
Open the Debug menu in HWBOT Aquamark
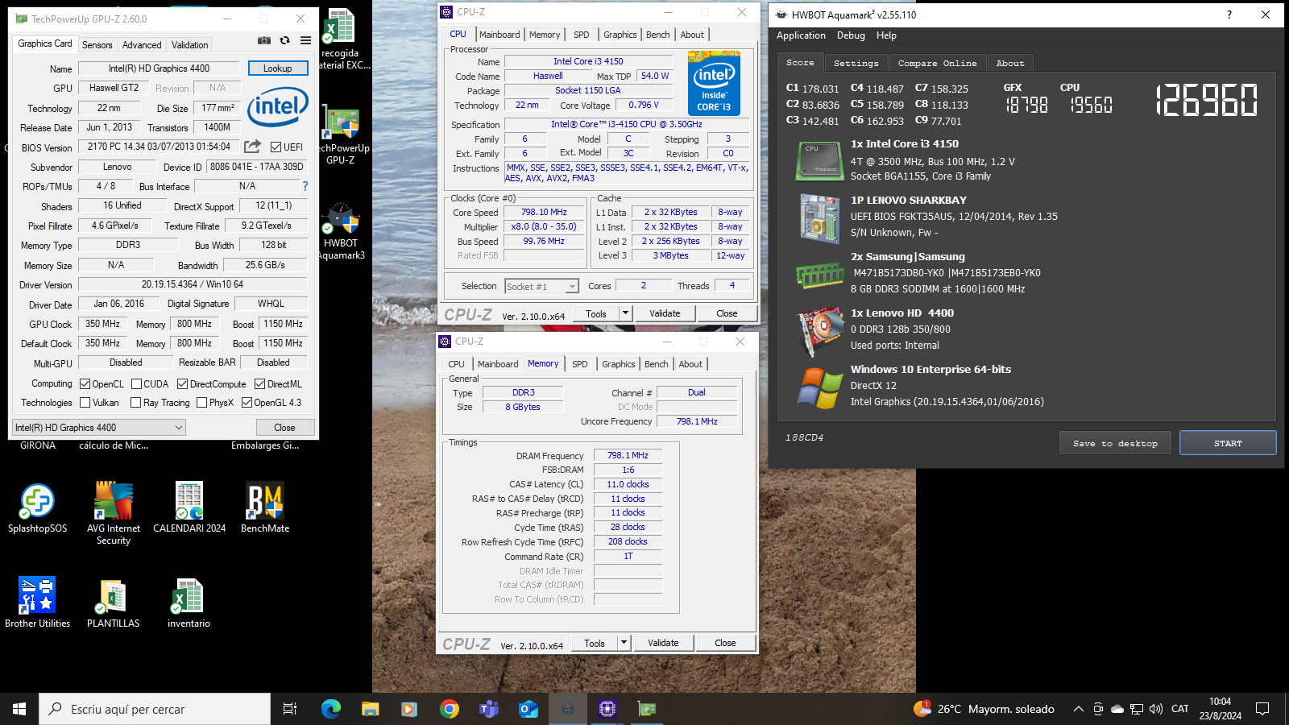point(851,35)
